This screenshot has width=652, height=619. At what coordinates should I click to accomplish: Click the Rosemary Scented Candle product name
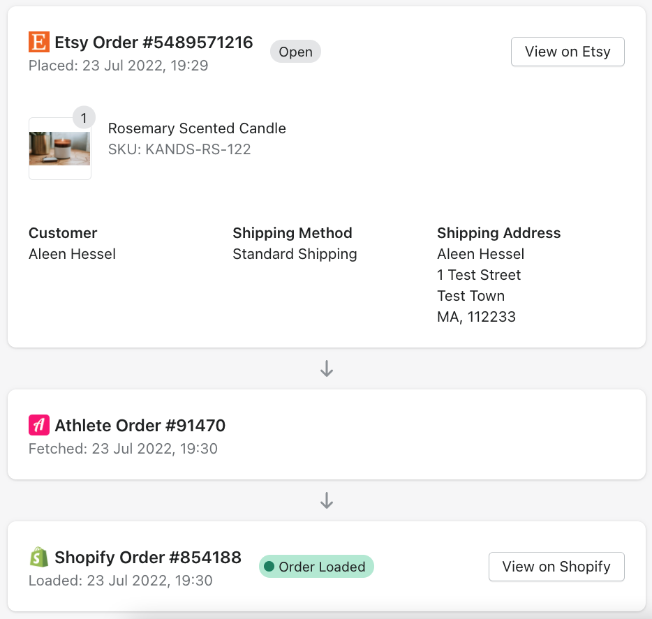click(197, 128)
